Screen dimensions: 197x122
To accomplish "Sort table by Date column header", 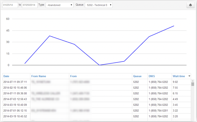I will point(6,76).
